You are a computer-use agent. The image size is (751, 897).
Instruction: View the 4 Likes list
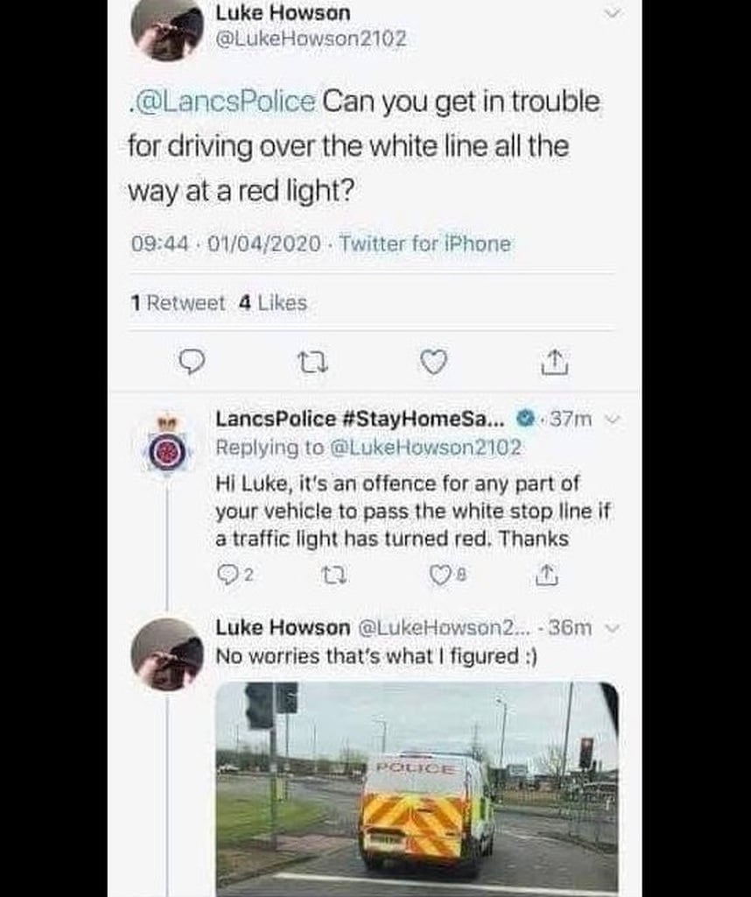coord(272,303)
